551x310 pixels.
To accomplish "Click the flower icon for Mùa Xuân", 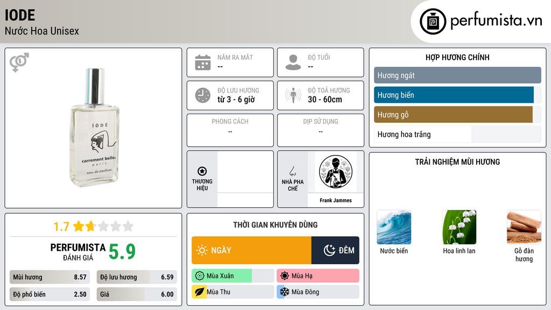I will 200,276.
